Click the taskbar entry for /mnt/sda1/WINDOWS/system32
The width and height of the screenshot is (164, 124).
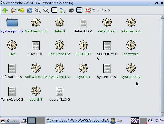[x=78, y=121]
